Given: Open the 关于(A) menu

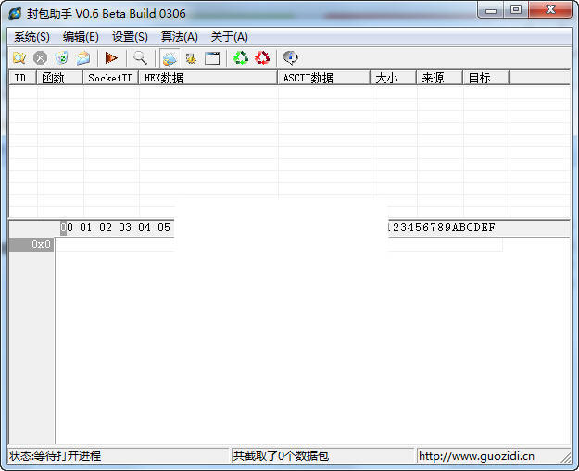Looking at the screenshot, I should pos(229,37).
